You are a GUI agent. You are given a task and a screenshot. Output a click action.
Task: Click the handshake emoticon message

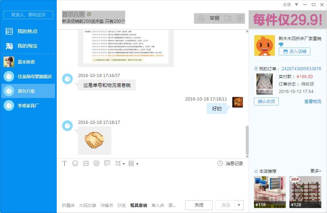(94, 140)
